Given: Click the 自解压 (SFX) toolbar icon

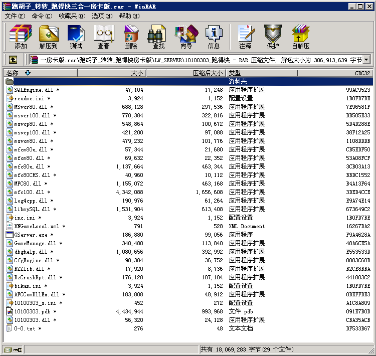Looking at the screenshot, I should point(300,37).
